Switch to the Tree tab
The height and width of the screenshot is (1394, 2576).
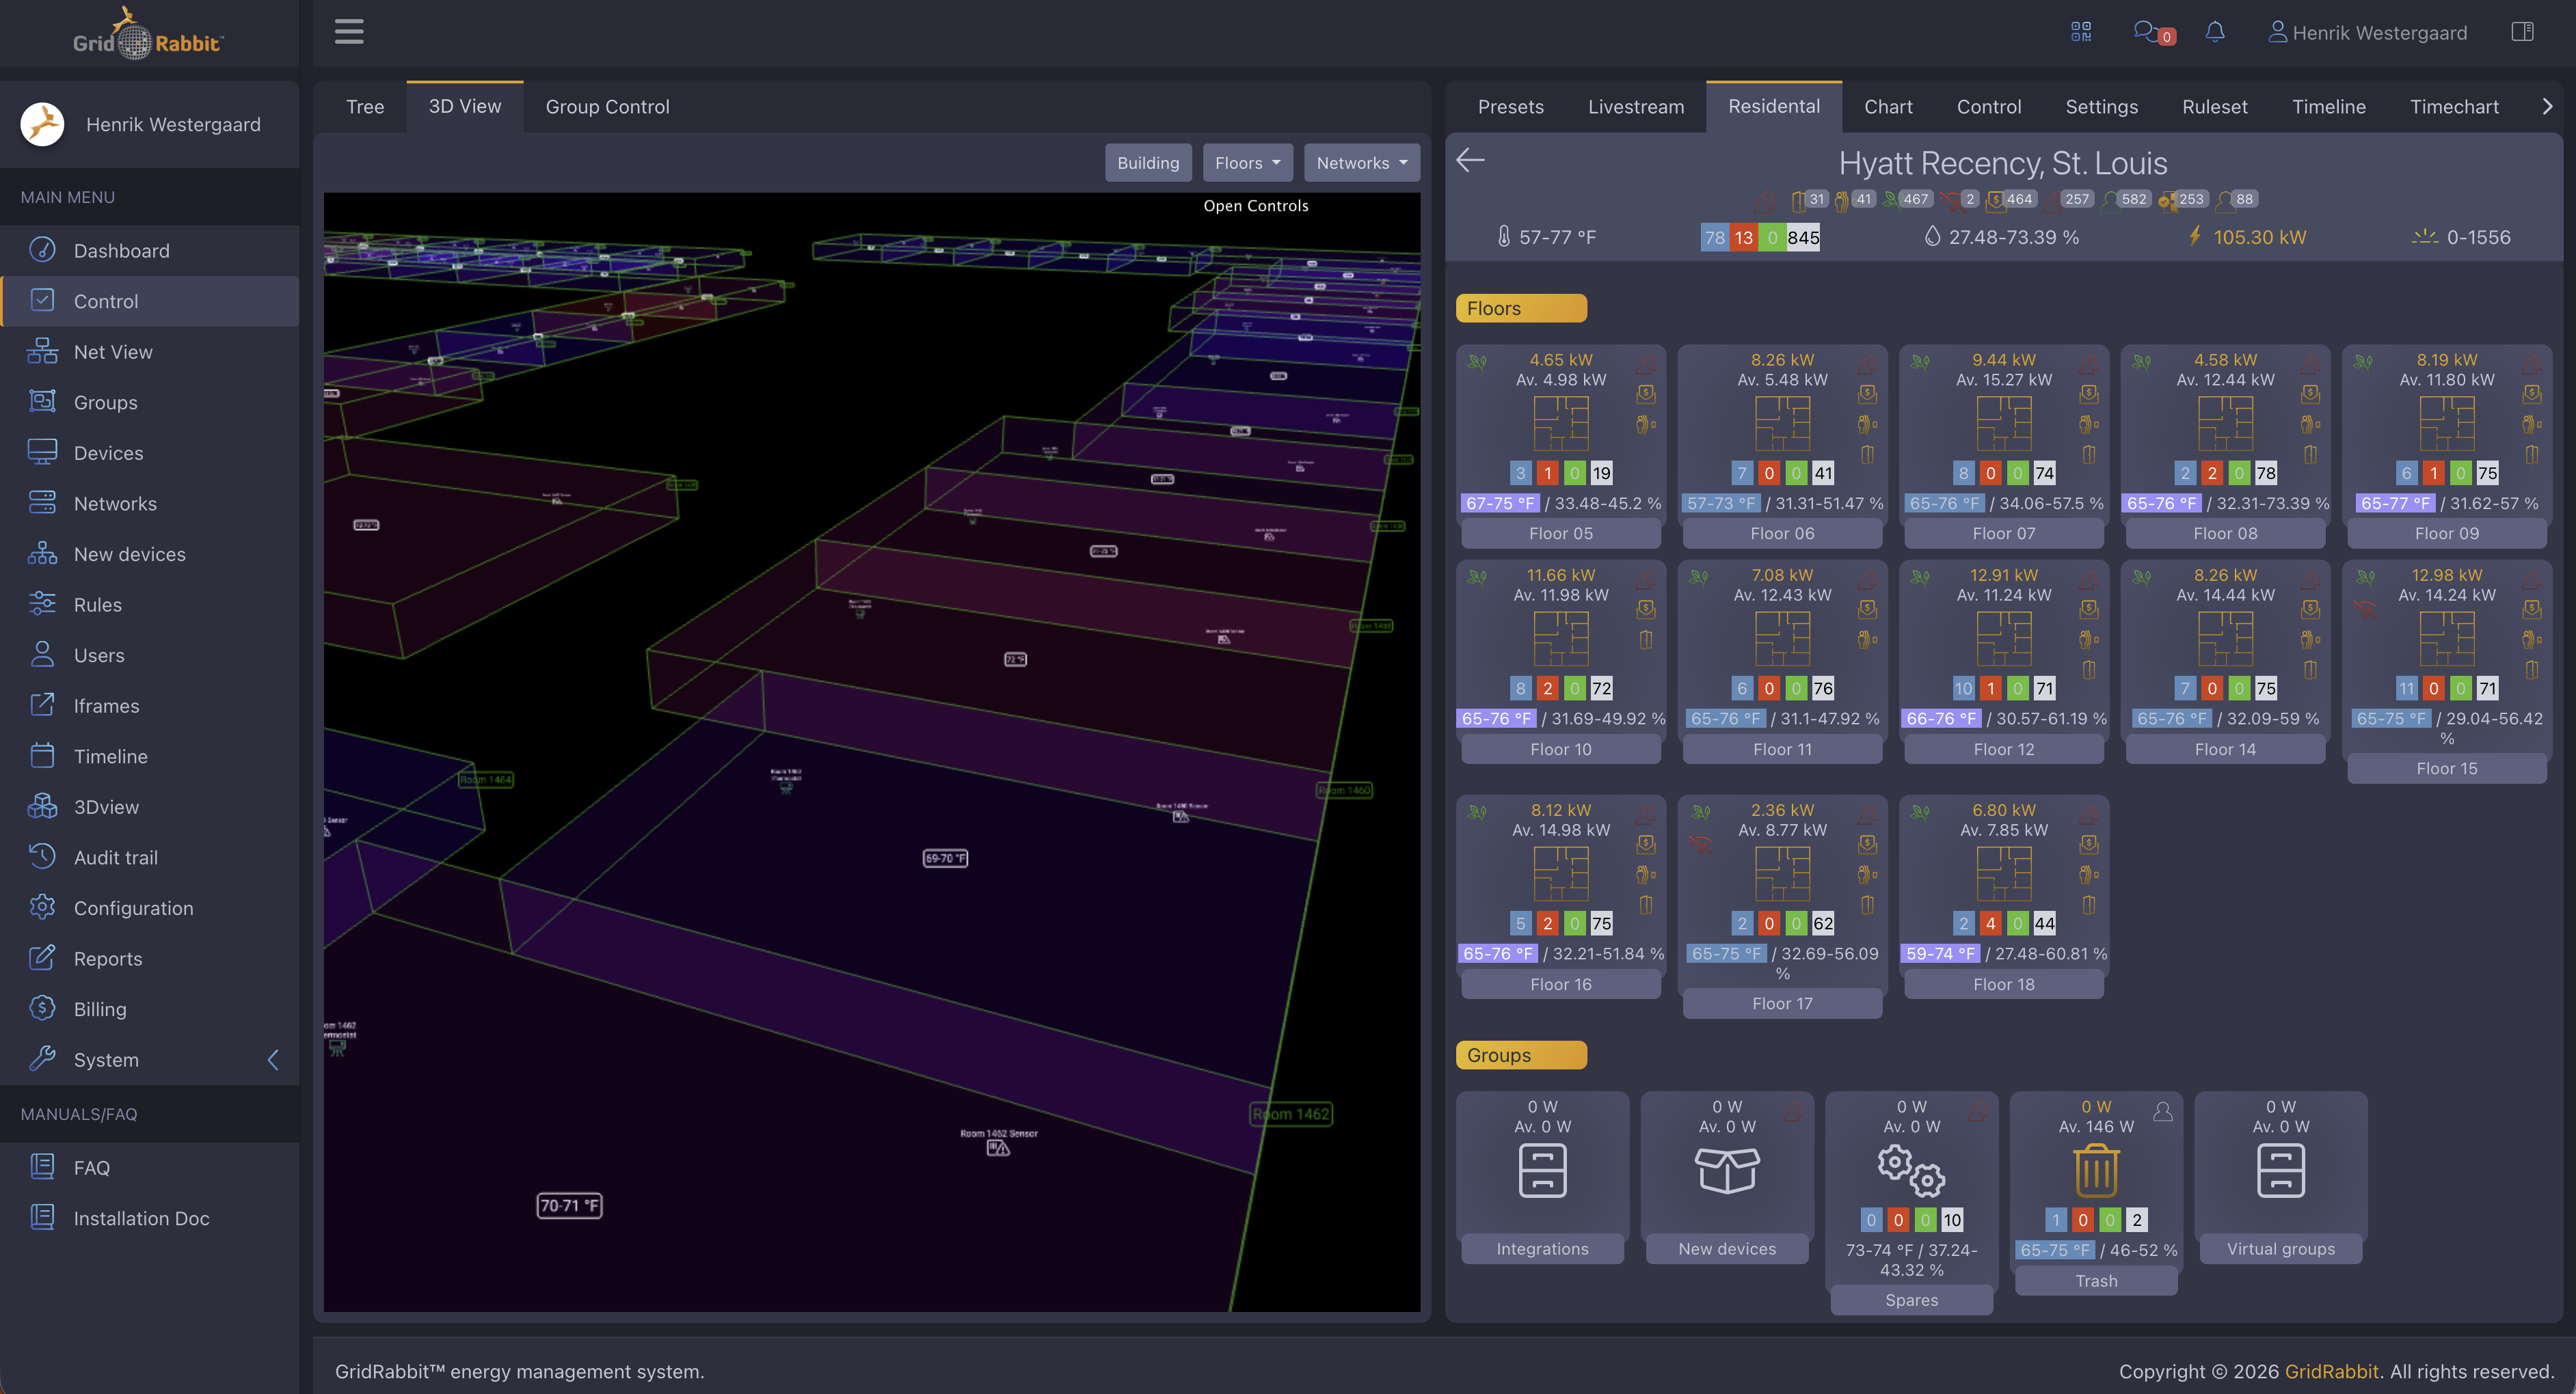point(365,106)
